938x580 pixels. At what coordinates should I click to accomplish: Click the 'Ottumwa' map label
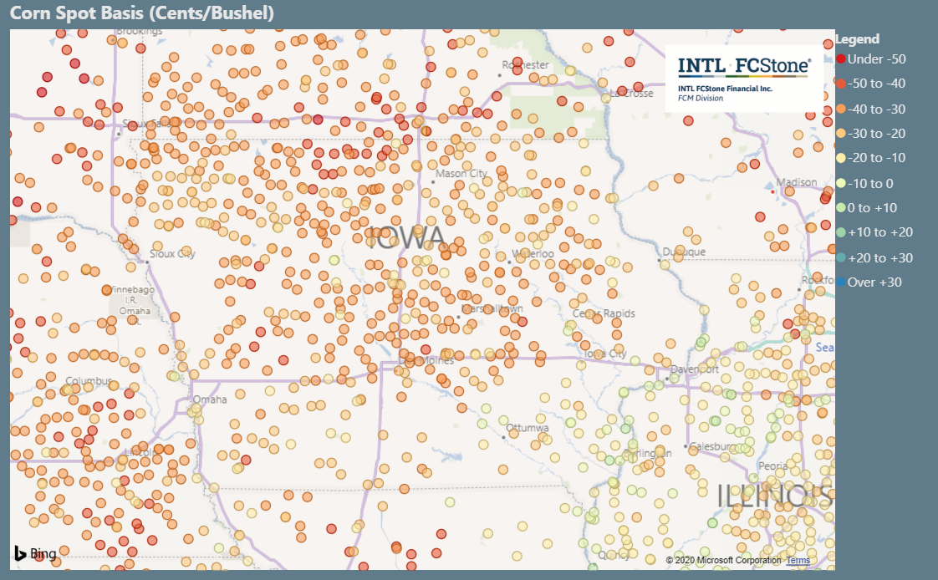[x=527, y=428]
